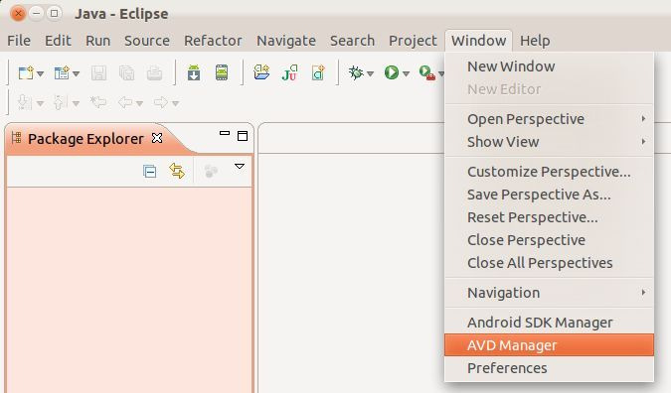
Task: Select AVD Manager menu entry
Action: (549, 344)
